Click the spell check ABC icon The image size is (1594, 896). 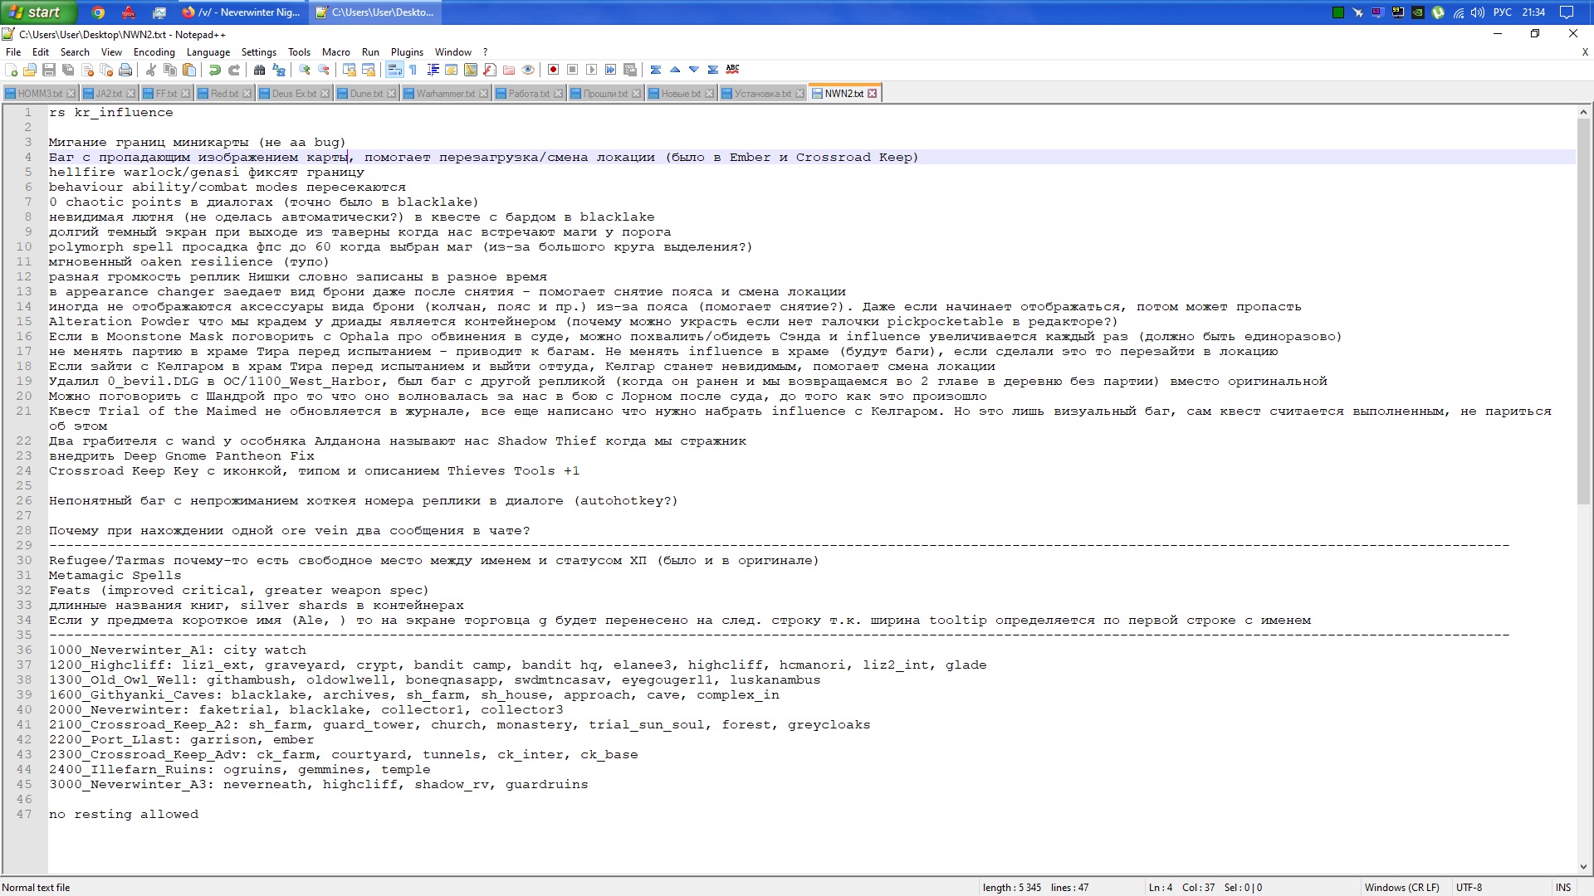pos(732,70)
